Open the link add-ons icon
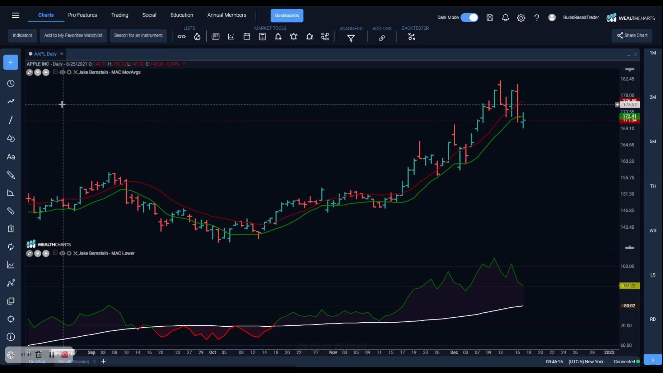Viewport: 663px width, 373px height. coord(382,38)
